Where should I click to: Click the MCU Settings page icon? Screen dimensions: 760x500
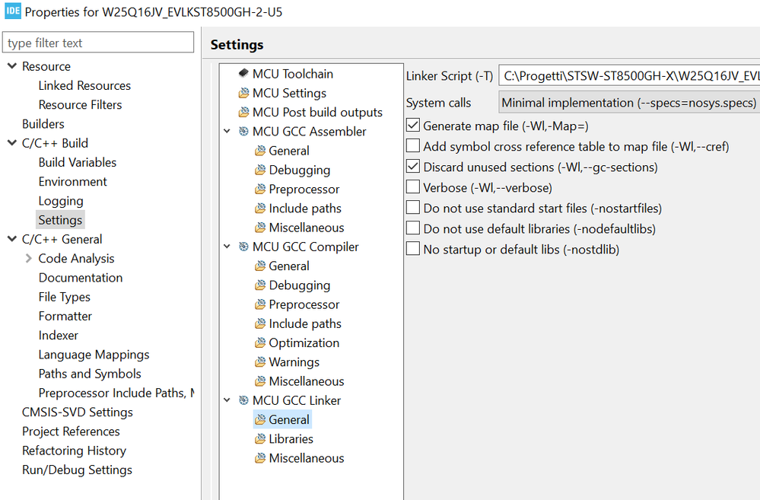(243, 94)
